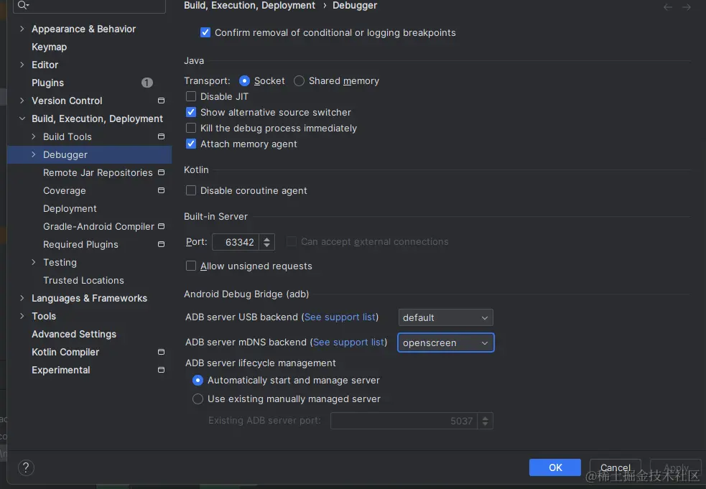This screenshot has height=489, width=706.
Task: Click project-level icon beside Build Tools
Action: pos(161,136)
